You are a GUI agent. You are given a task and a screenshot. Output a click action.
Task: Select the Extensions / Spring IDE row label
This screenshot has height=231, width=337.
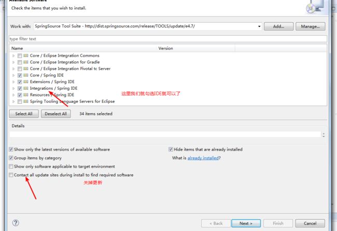[52, 81]
